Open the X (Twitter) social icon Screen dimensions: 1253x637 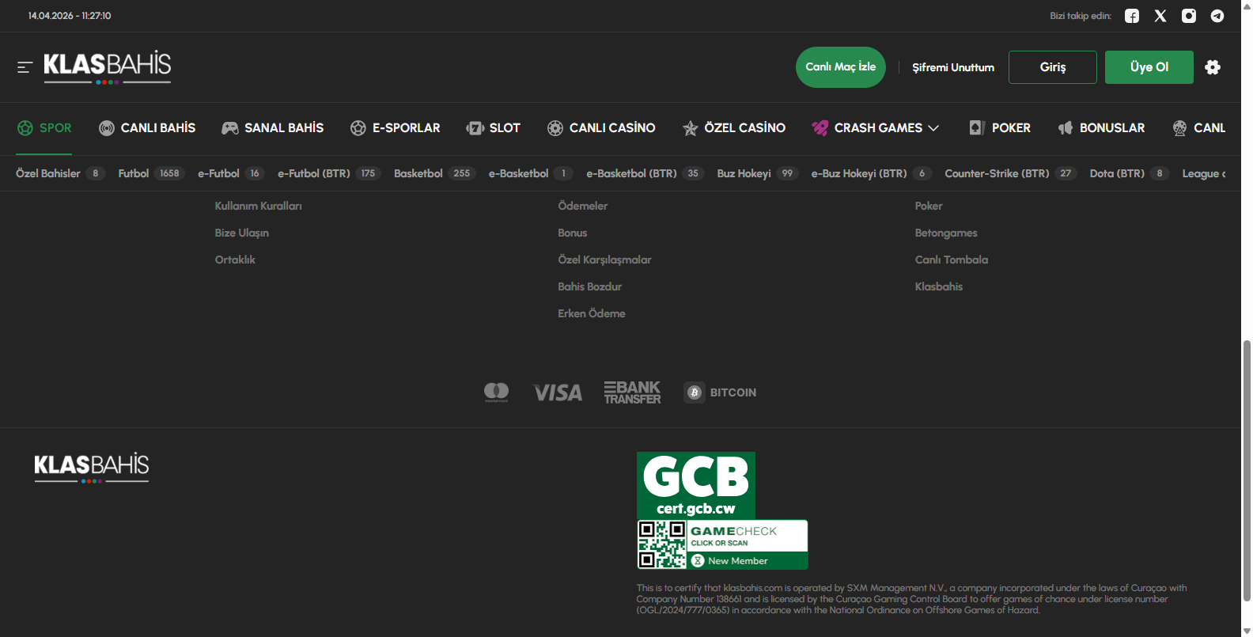(x=1160, y=16)
